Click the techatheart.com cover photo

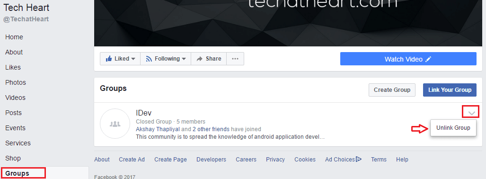pyautogui.click(x=288, y=23)
